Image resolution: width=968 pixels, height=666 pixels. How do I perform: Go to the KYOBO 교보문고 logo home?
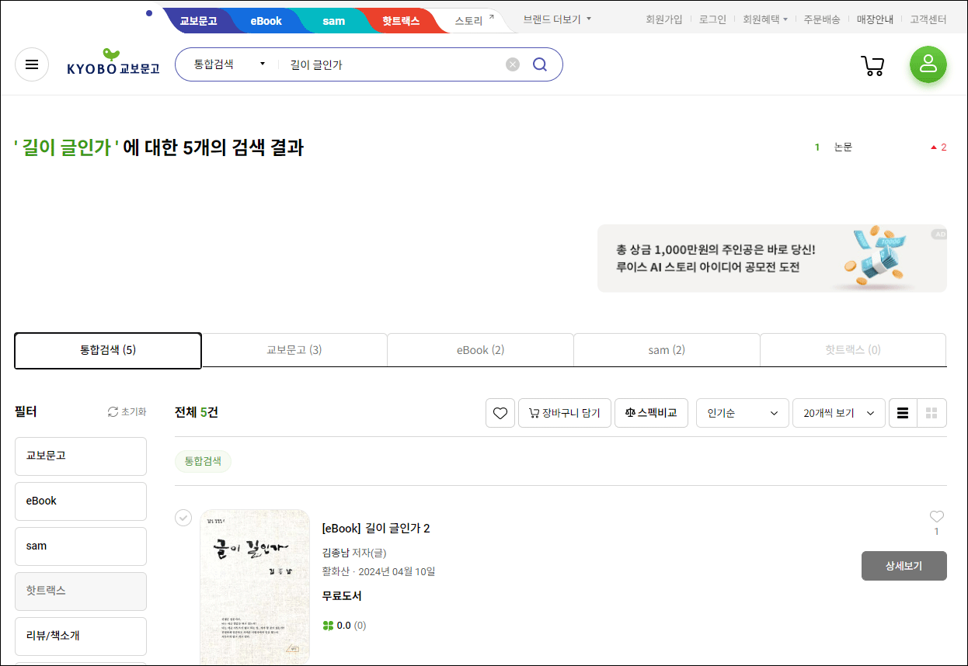[113, 63]
